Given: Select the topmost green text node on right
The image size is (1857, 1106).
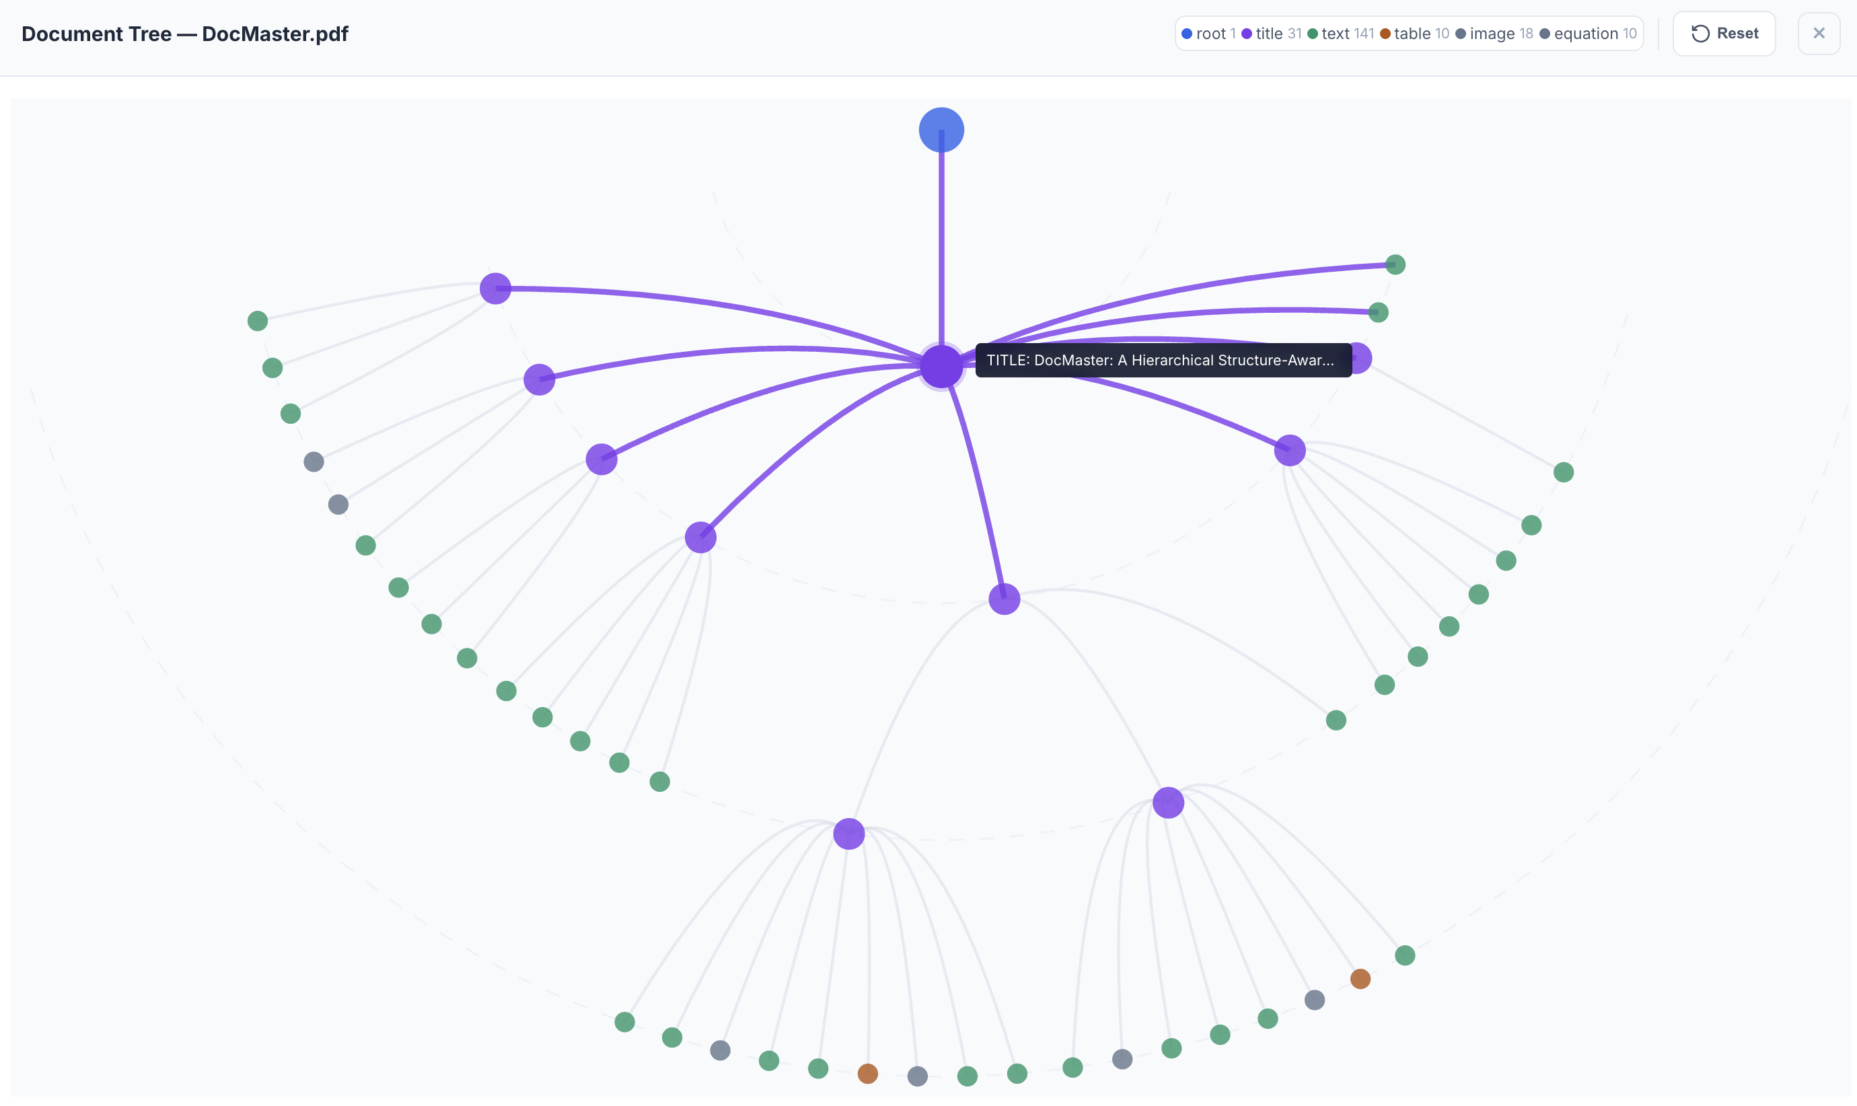Looking at the screenshot, I should point(1395,264).
